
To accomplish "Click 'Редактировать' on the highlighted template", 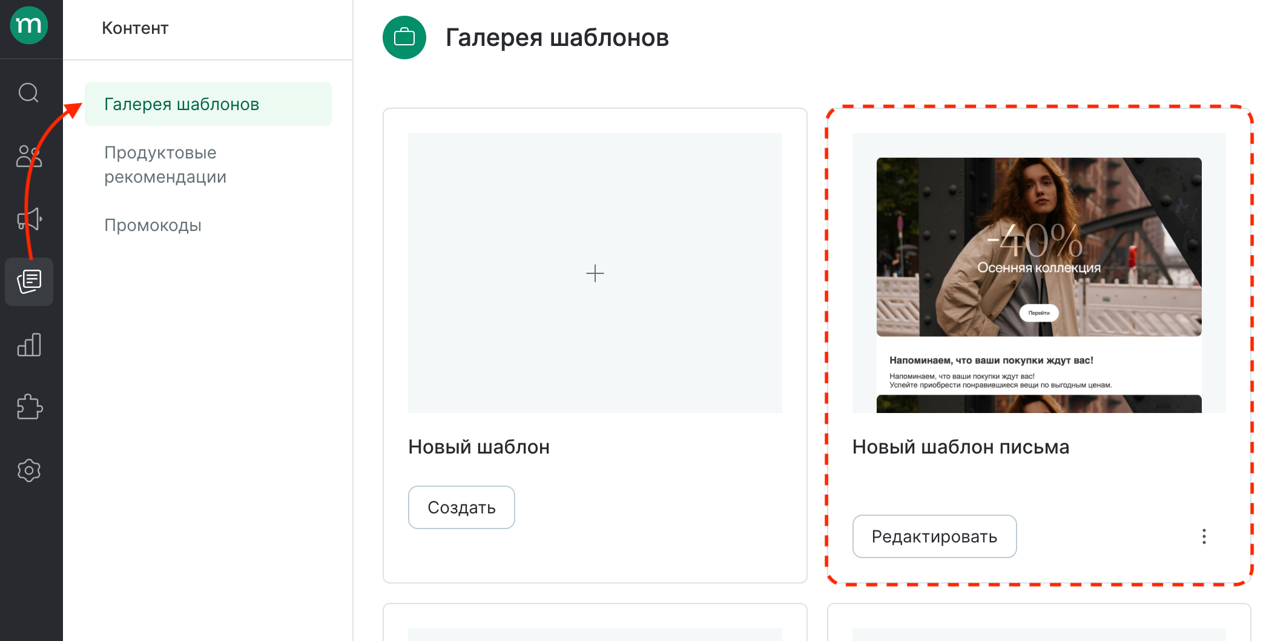I will click(x=934, y=536).
